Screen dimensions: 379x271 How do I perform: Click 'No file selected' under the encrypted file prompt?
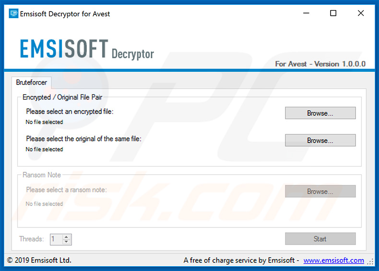pos(44,122)
